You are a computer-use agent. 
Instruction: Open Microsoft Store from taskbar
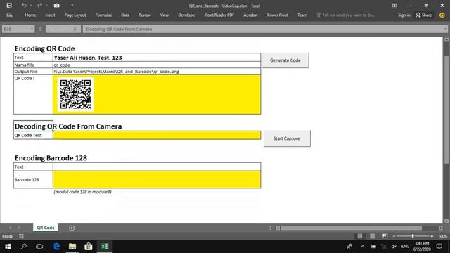(89, 247)
